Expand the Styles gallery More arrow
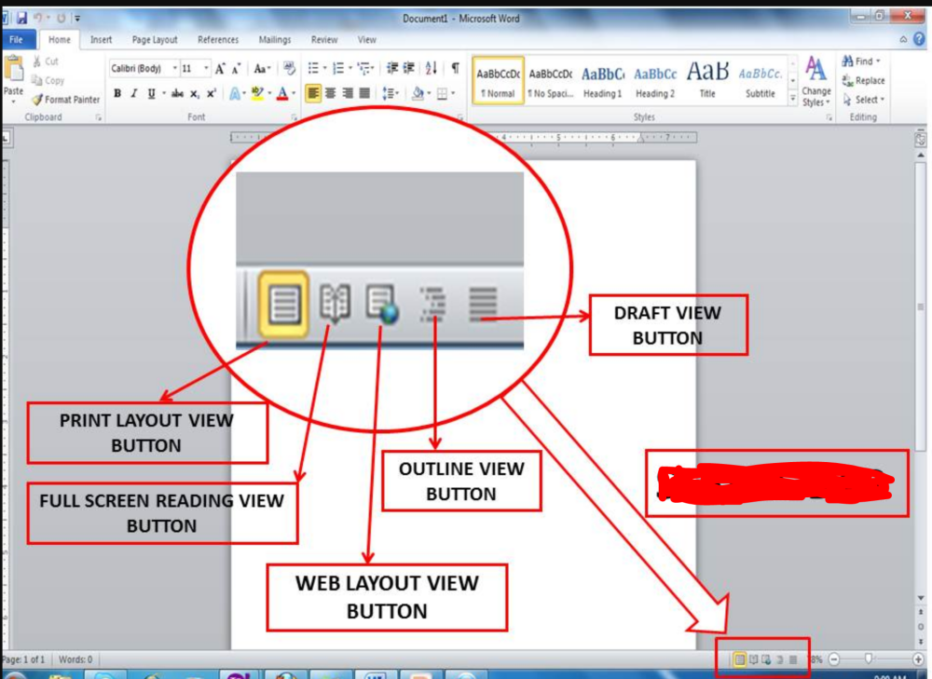The height and width of the screenshot is (679, 932). 793,98
